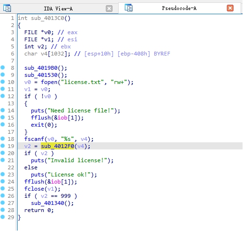Close the Pseudocode-A tab

click(230, 8)
